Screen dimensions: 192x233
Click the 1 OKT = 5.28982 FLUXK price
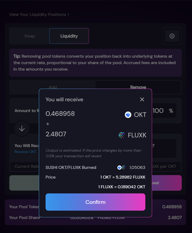pos(123,177)
